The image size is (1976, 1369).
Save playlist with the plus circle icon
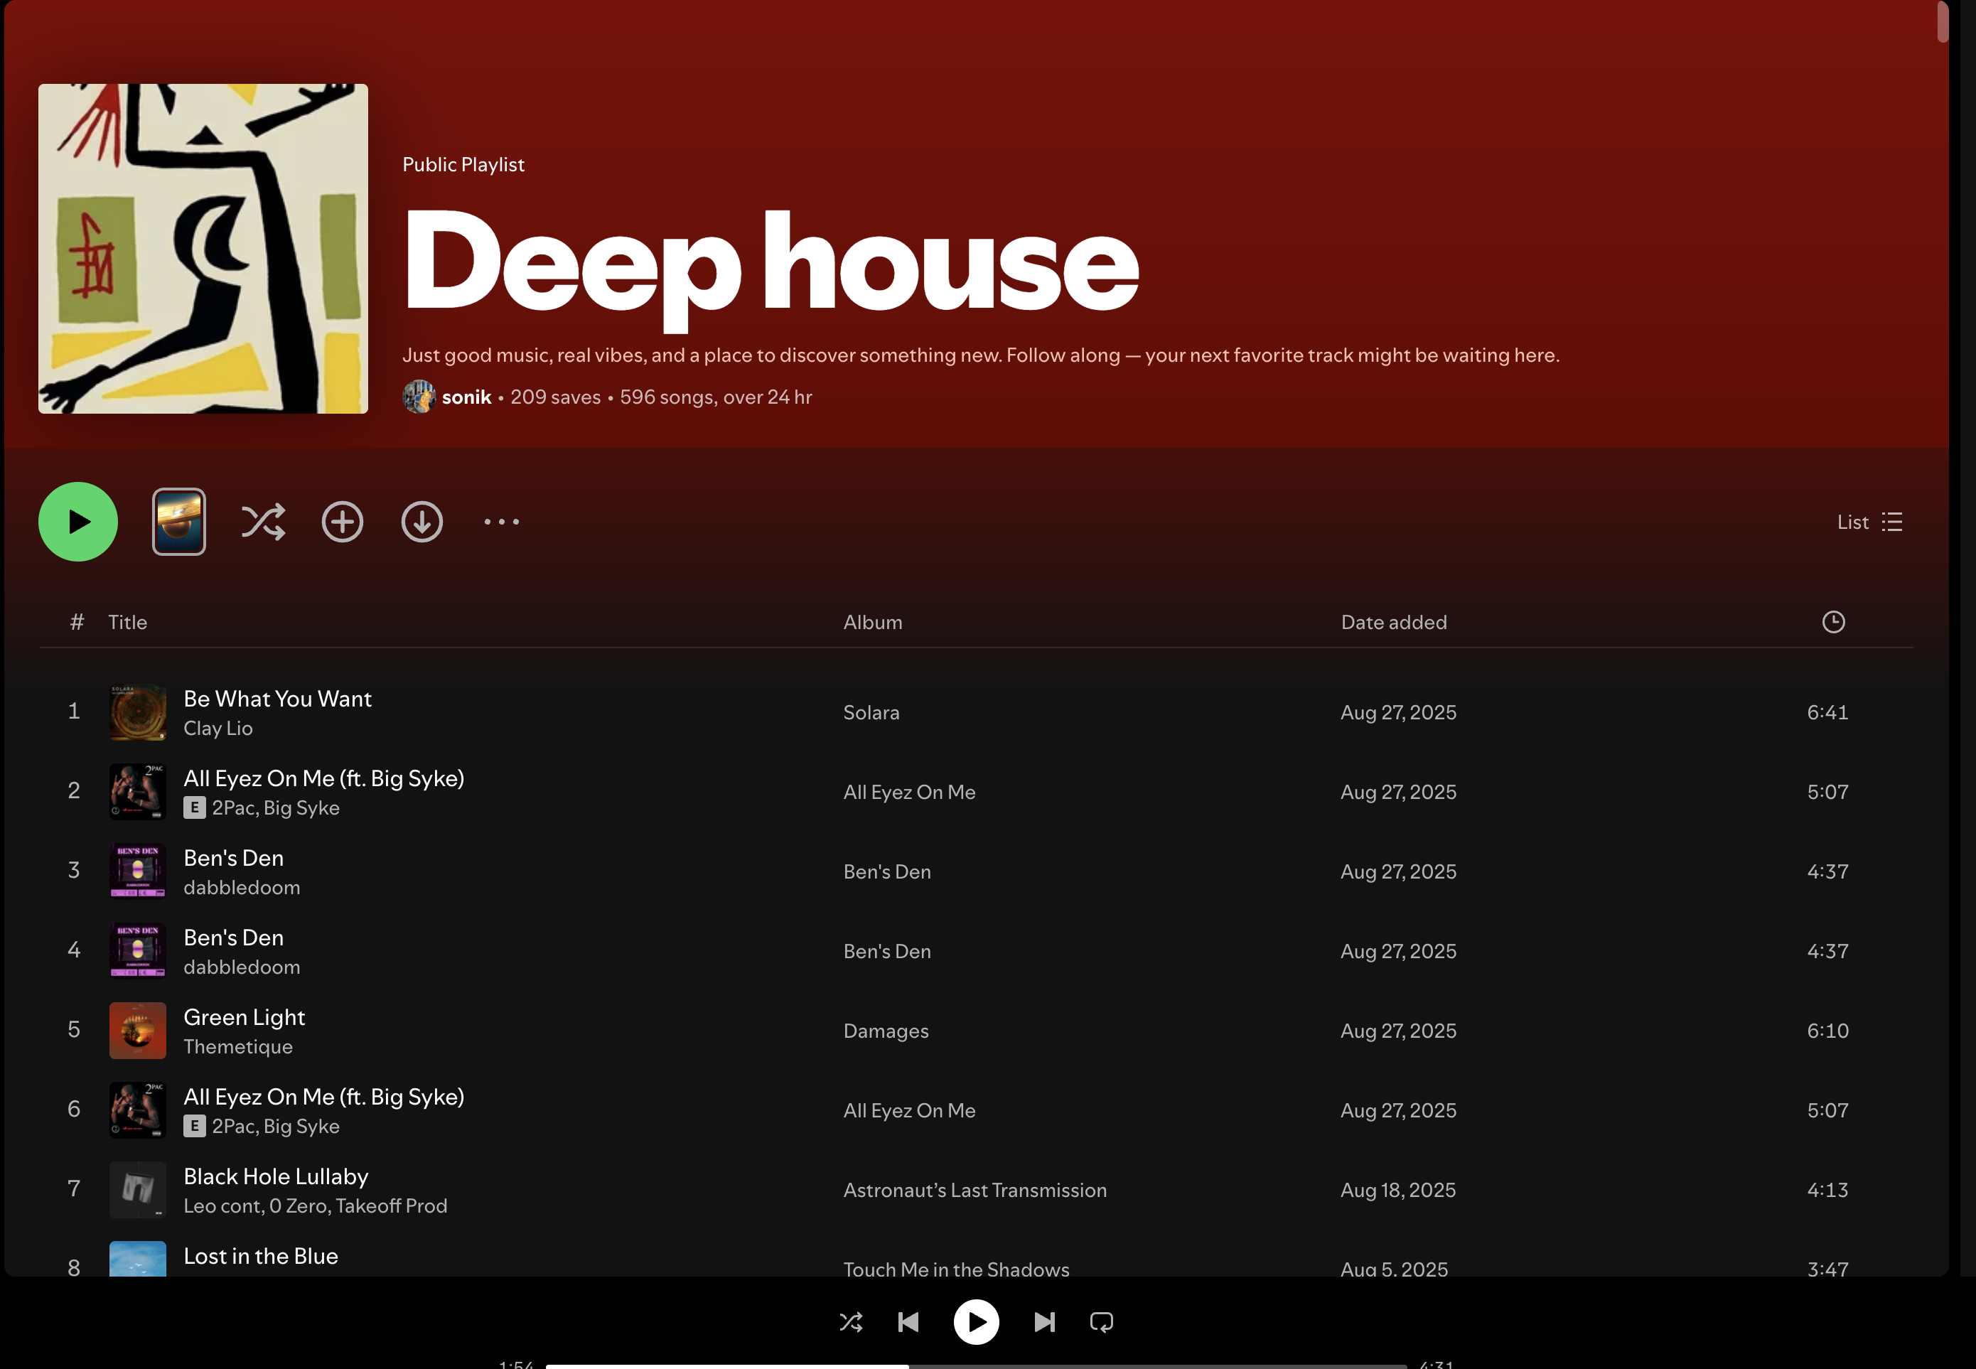click(x=342, y=522)
